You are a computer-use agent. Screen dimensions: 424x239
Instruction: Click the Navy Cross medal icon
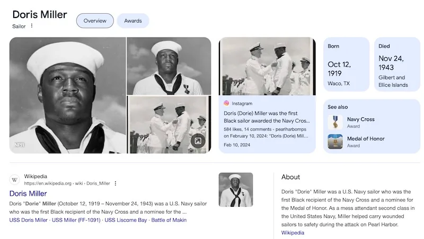tap(335, 122)
